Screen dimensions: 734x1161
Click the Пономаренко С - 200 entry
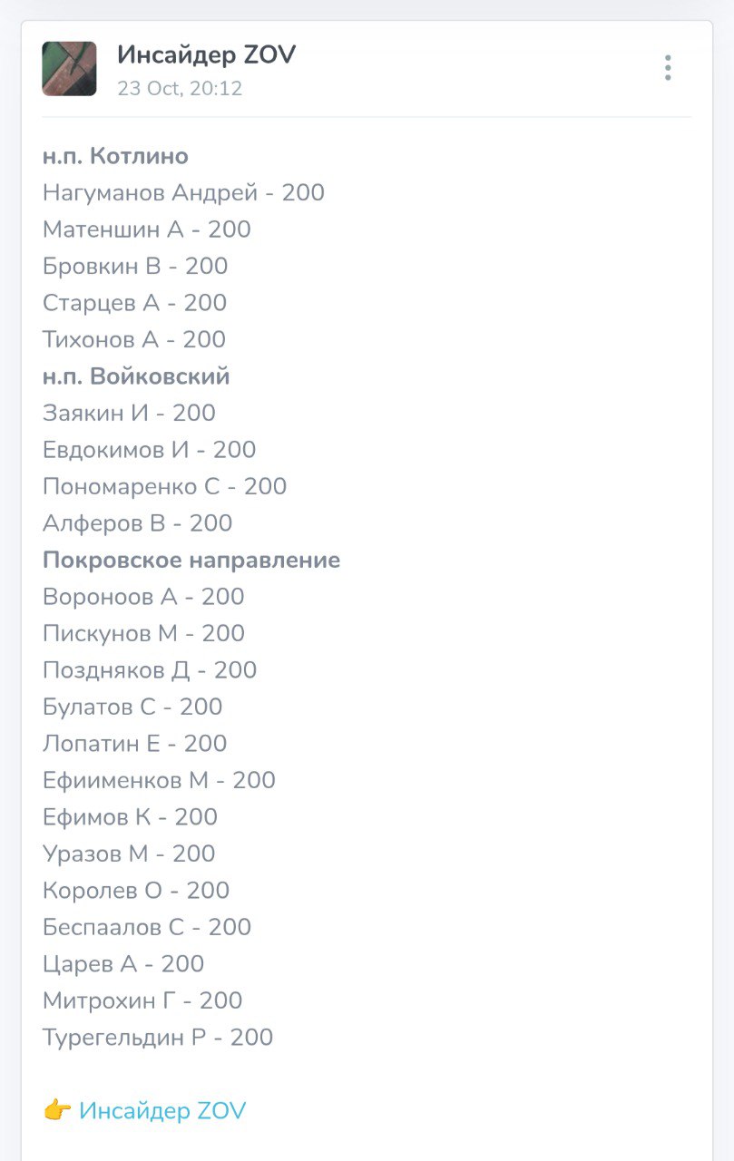(x=164, y=486)
